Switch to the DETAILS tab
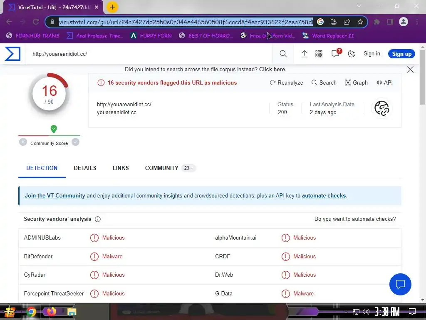The width and height of the screenshot is (426, 320). click(x=85, y=168)
